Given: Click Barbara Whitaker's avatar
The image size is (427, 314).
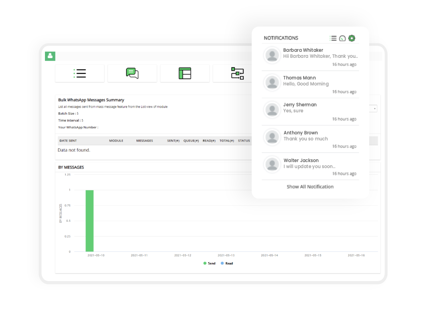Looking at the screenshot, I should [x=272, y=55].
